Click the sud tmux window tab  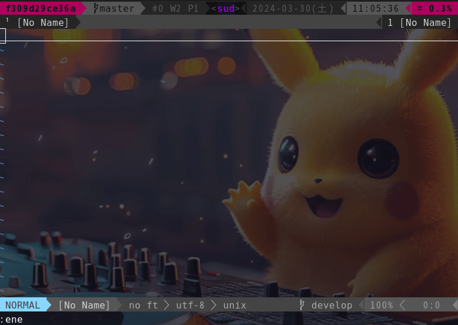click(226, 8)
